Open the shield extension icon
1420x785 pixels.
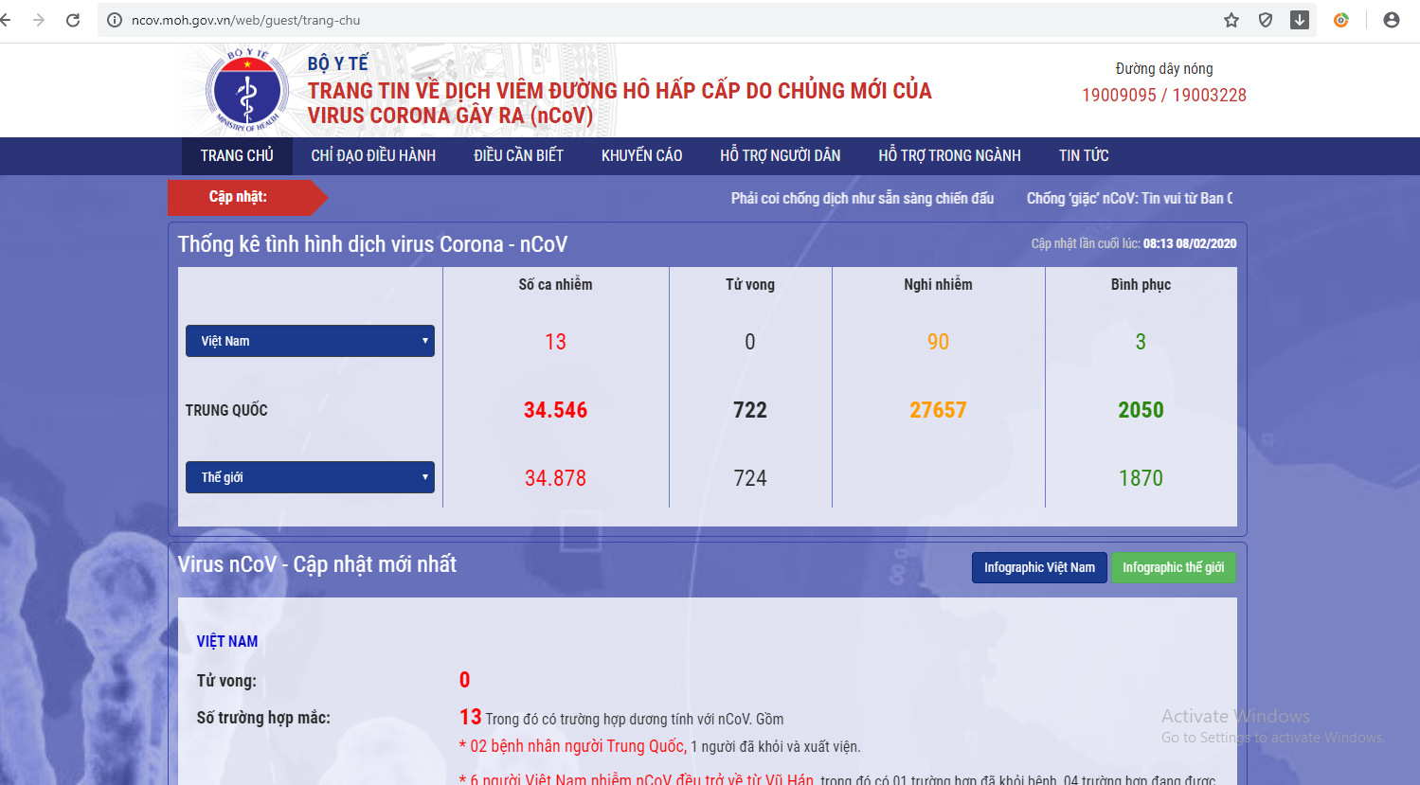coord(1266,20)
